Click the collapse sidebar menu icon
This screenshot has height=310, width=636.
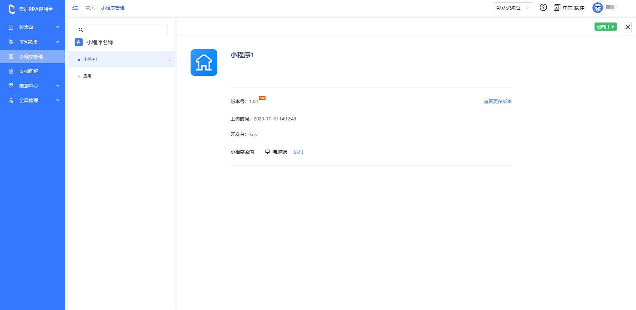(x=75, y=7)
